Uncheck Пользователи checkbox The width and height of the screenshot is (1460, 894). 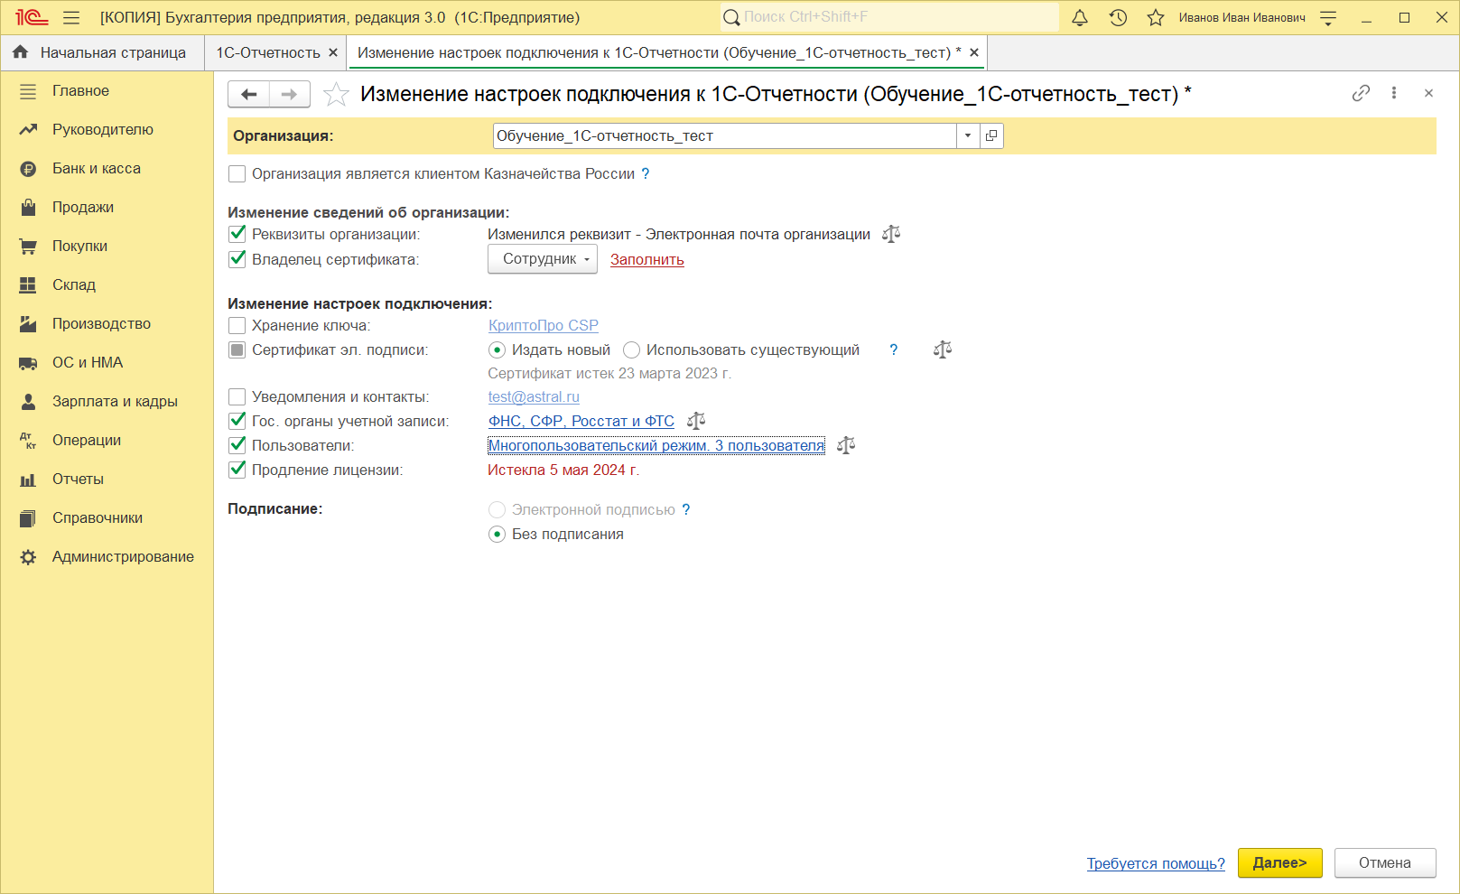[x=237, y=445]
